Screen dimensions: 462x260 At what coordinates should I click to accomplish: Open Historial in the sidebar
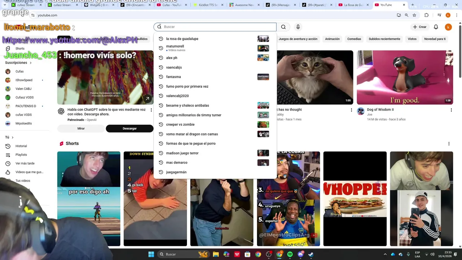(x=21, y=146)
